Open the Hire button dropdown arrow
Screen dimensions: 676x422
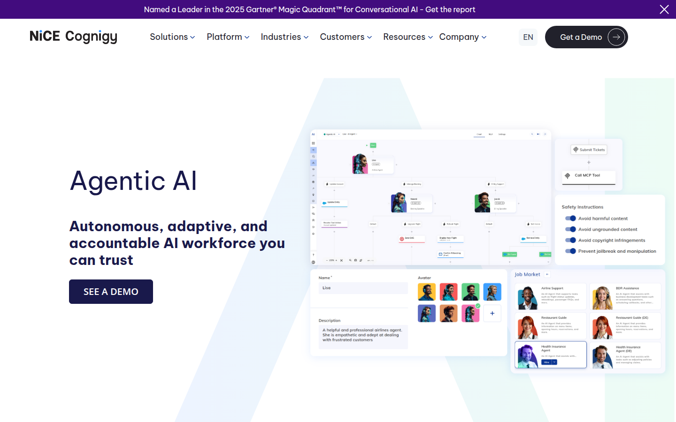pos(554,362)
